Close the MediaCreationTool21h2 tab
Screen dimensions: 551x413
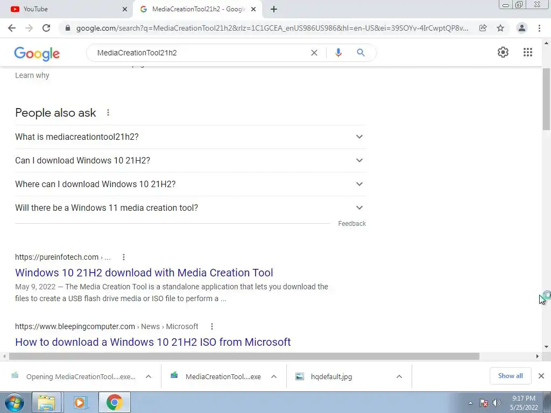point(253,9)
